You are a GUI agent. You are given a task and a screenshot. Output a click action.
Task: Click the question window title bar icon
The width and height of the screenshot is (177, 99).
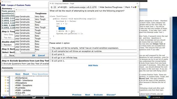(51, 4)
